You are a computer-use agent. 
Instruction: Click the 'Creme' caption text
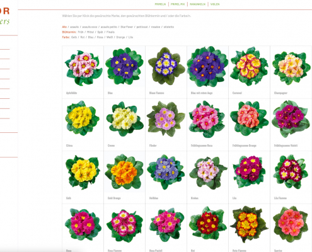pyautogui.click(x=111, y=146)
